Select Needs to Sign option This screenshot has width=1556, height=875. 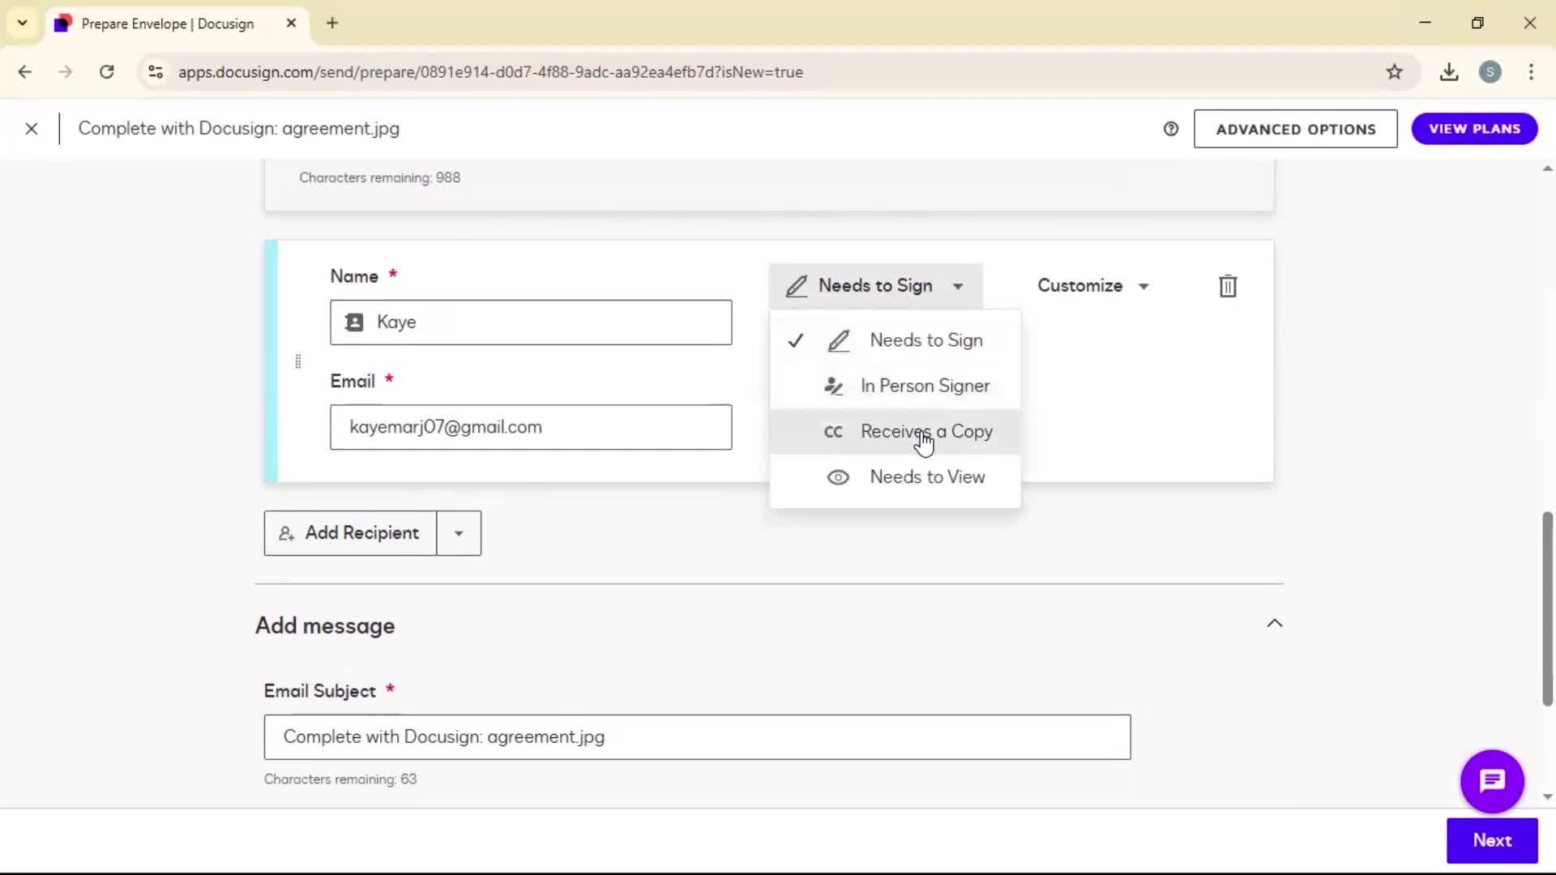click(x=896, y=340)
